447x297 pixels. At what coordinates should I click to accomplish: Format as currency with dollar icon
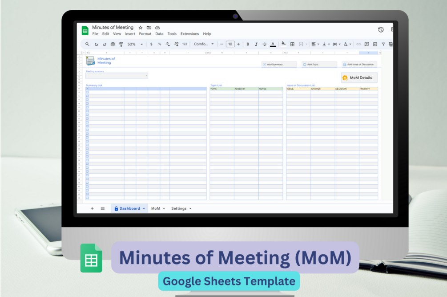click(x=151, y=44)
